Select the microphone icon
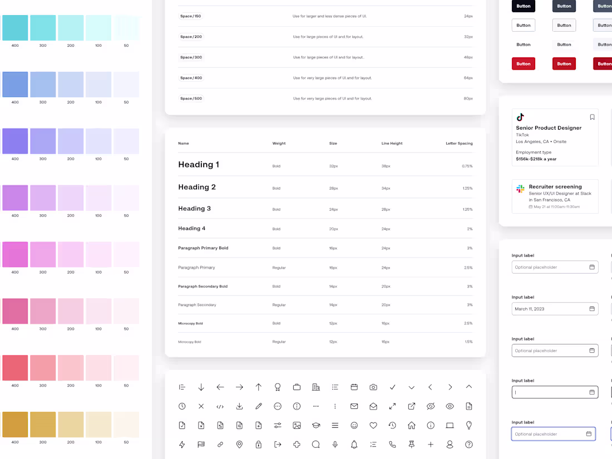Viewport: 612px width, 459px height. pos(335,443)
